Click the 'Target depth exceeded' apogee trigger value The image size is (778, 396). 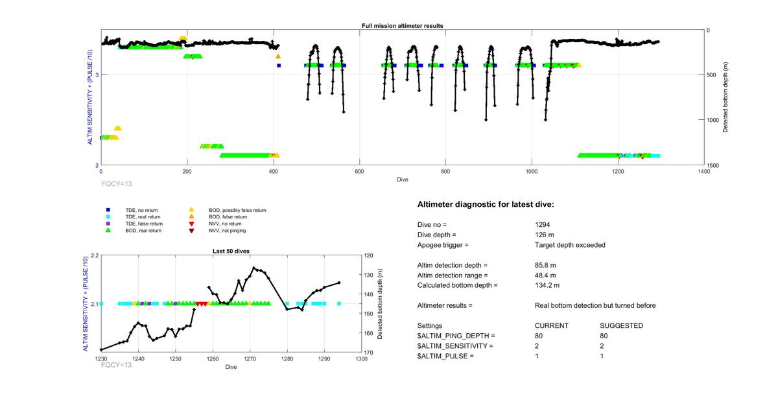tap(565, 245)
